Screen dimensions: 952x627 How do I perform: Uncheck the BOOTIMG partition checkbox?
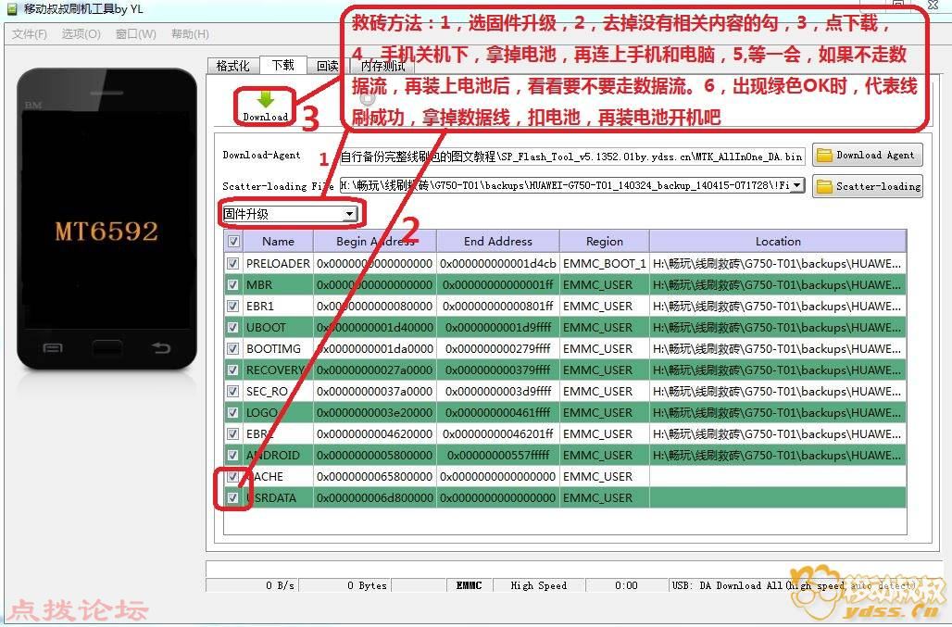click(x=232, y=348)
